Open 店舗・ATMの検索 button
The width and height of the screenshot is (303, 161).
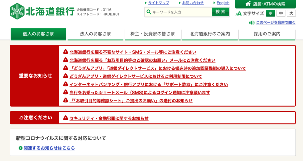[x=265, y=4]
